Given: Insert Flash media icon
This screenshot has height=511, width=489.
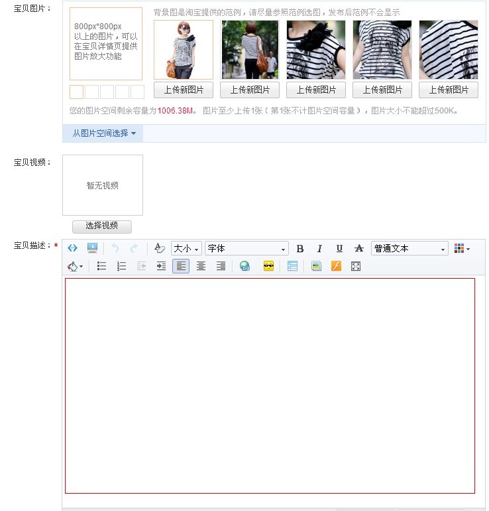Looking at the screenshot, I should (336, 266).
